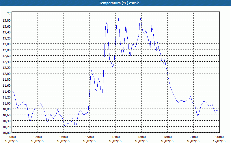Select the 13,80 y-axis value

6,20
